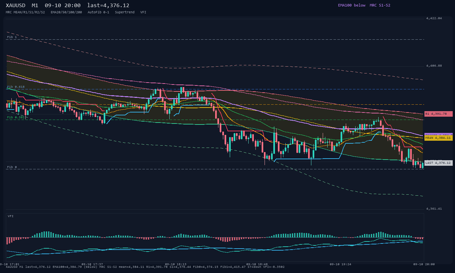Click the footer status line with ST=down
This screenshot has width=455, height=273.
(x=145, y=267)
